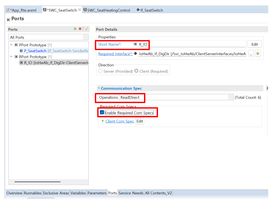Toggle Enable Required Com Specs checkbox
The image size is (274, 204).
[102, 113]
